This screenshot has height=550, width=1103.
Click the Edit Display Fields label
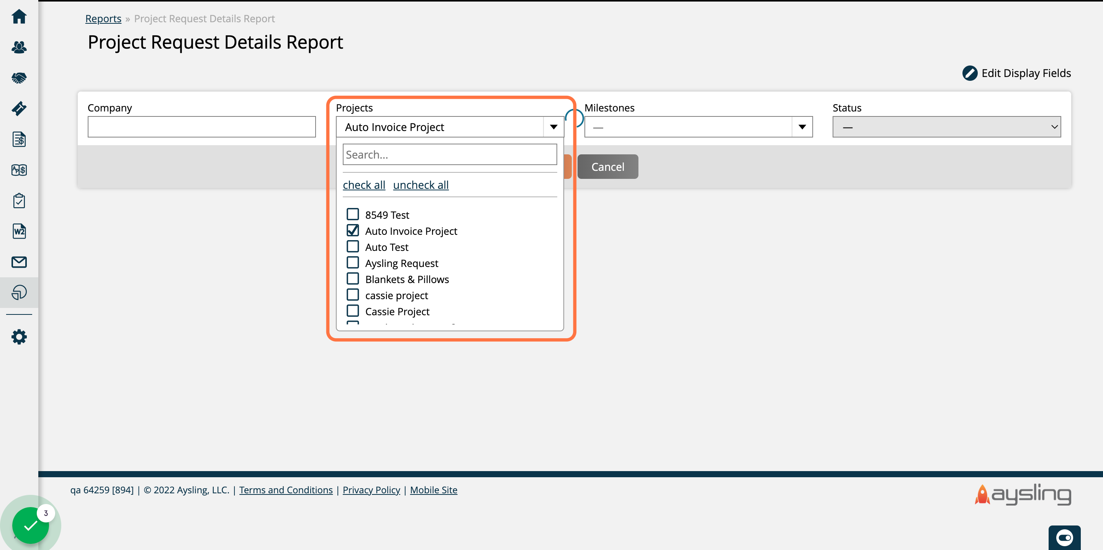coord(1026,73)
